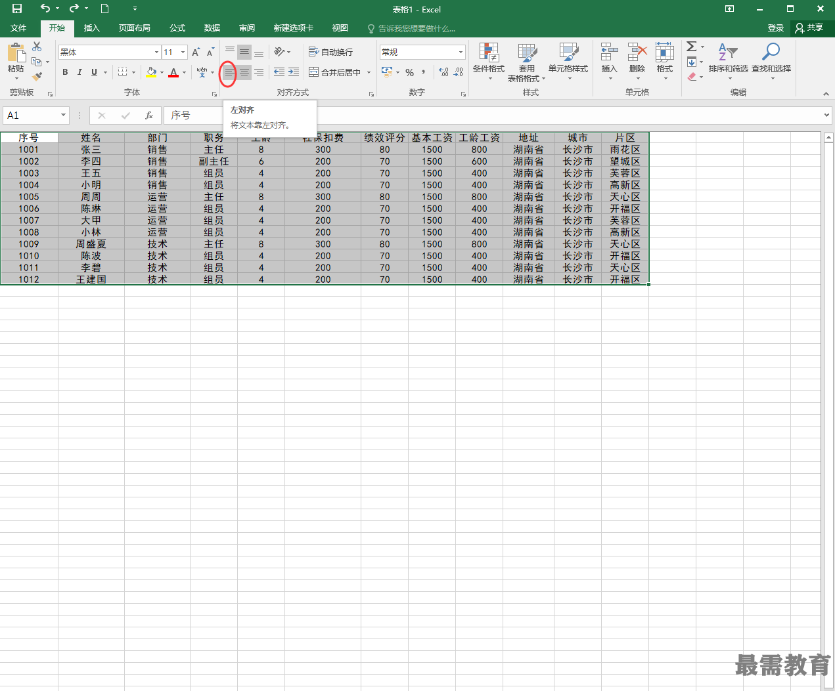Viewport: 835px width, 691px height.
Task: Toggle right text alignment
Action: click(259, 72)
